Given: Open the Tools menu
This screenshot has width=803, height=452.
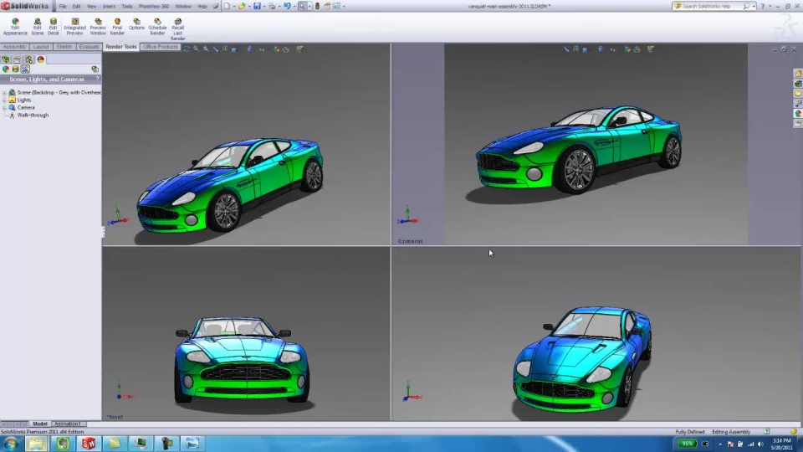Looking at the screenshot, I should pyautogui.click(x=127, y=6).
